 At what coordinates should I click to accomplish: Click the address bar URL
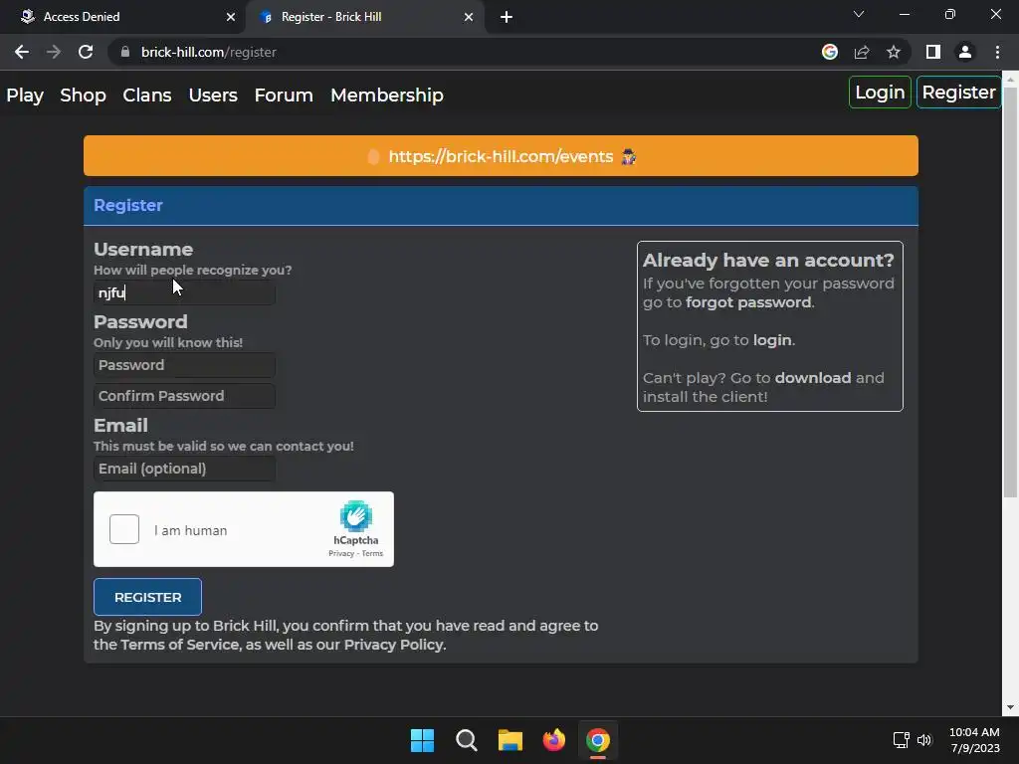click(x=209, y=52)
